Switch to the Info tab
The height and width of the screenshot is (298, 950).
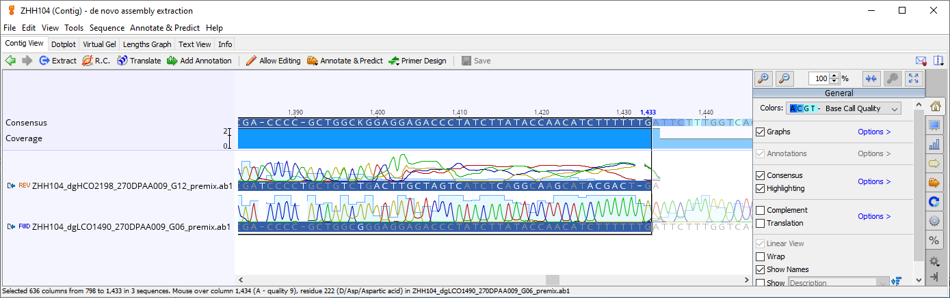tap(225, 44)
